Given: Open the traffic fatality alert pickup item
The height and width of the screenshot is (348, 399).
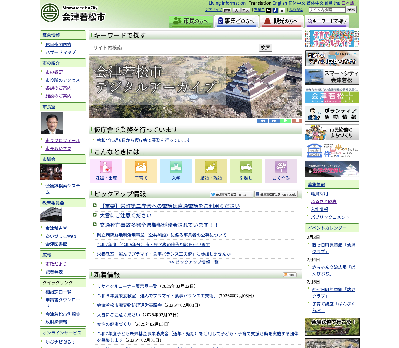Looking at the screenshot, I should (159, 225).
